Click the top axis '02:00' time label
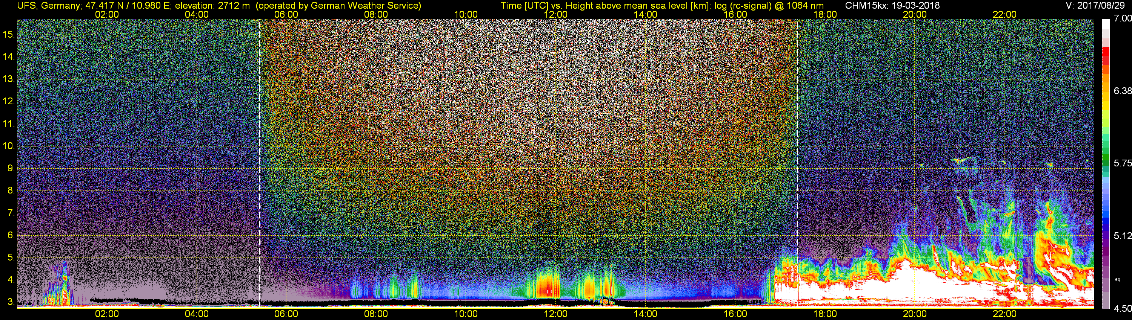The image size is (1132, 320). click(x=107, y=14)
